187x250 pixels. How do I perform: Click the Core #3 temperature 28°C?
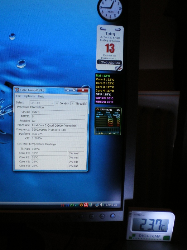tap(49, 166)
